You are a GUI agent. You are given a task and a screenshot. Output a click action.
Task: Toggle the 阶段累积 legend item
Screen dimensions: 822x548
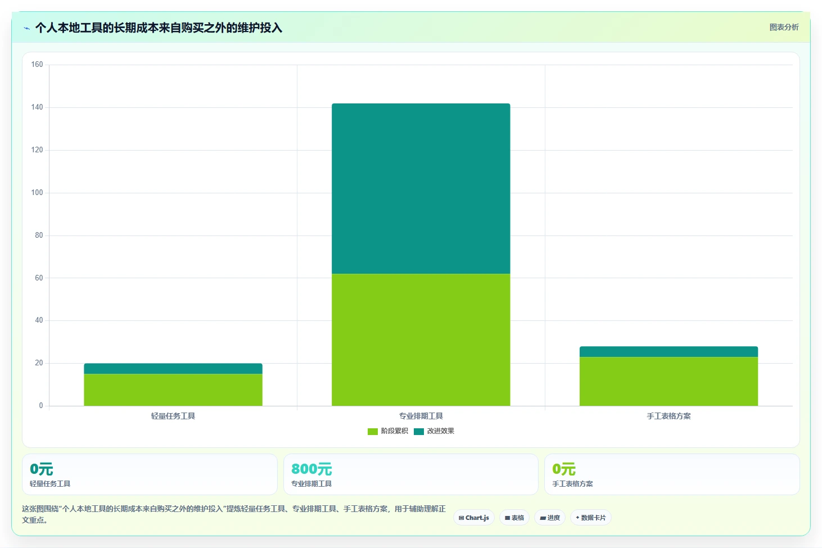pyautogui.click(x=388, y=431)
